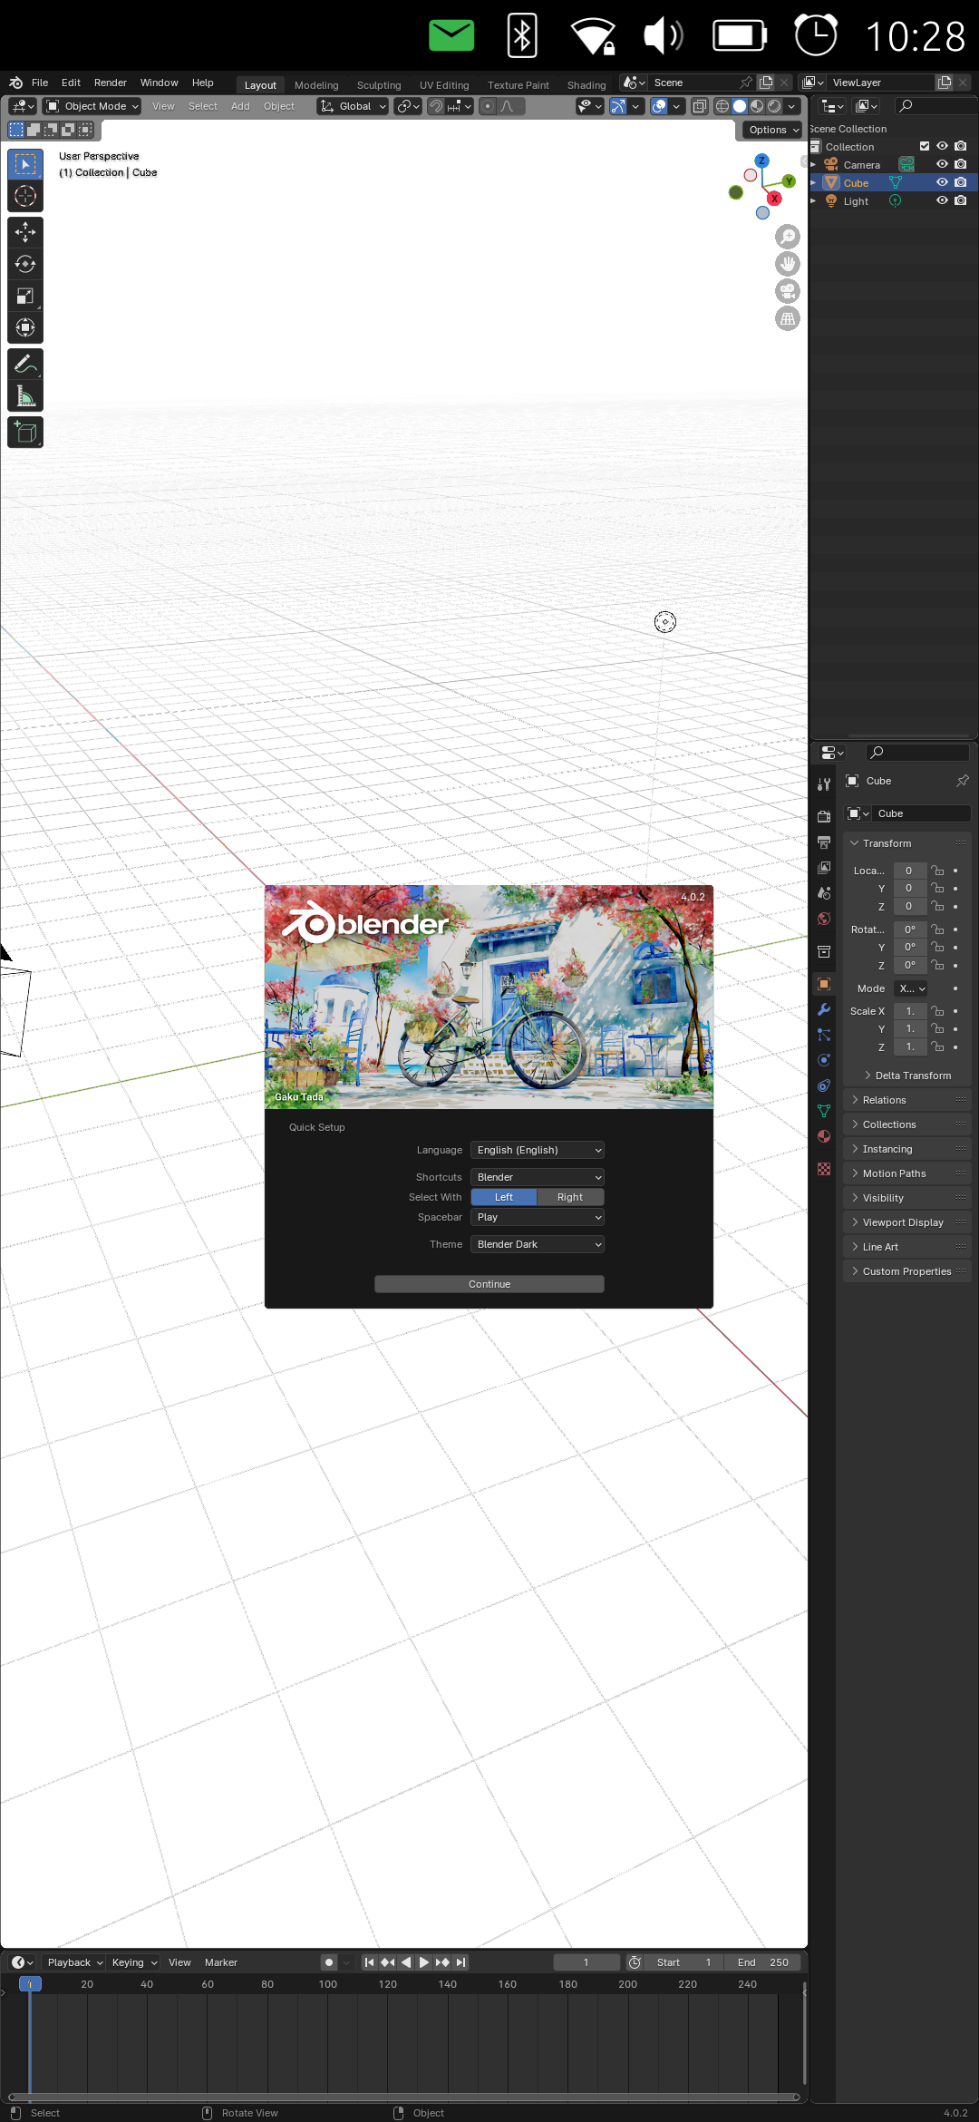Open the Material properties tab icon
The image size is (979, 2122).
(x=823, y=1136)
